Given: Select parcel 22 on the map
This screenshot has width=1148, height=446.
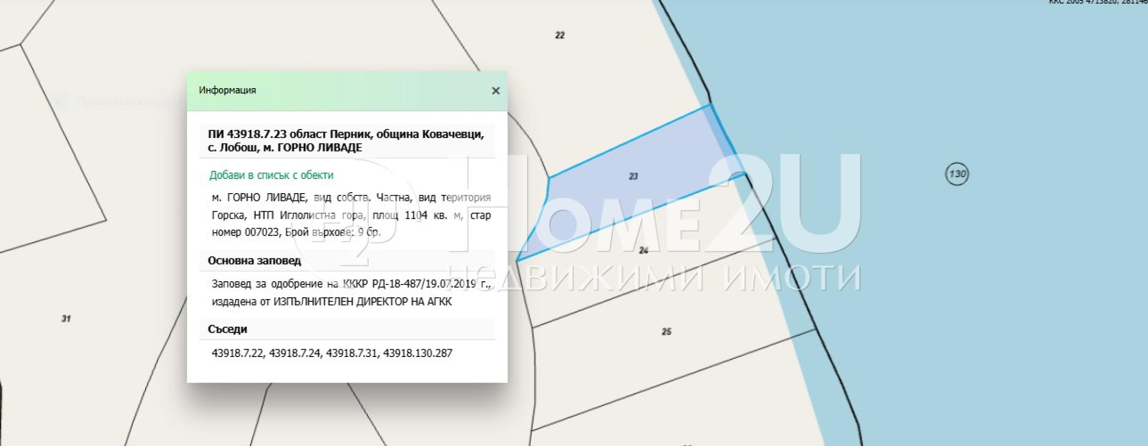Looking at the screenshot, I should 560,35.
